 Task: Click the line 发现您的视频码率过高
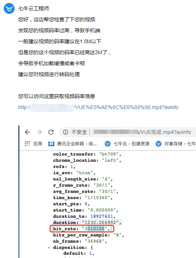click(x=59, y=30)
